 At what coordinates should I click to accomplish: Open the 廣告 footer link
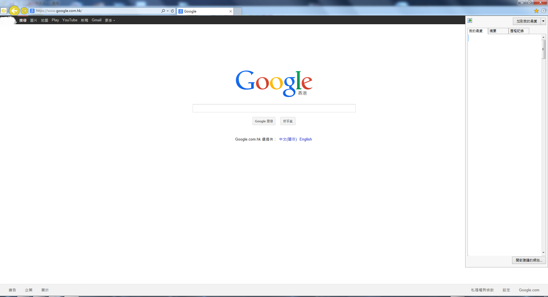pyautogui.click(x=12, y=290)
